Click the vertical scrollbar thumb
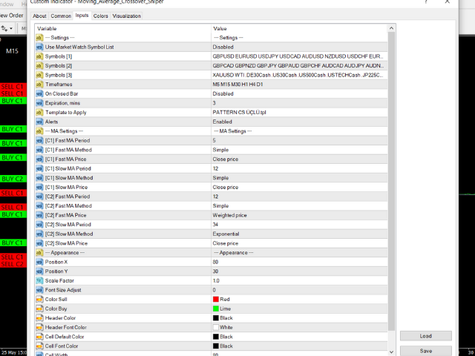Screen dimensions: 475x356 pyautogui.click(x=391, y=182)
